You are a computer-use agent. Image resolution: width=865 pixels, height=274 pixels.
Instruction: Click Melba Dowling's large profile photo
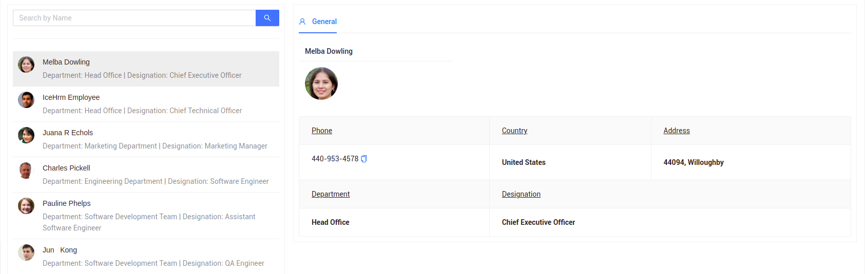321,83
